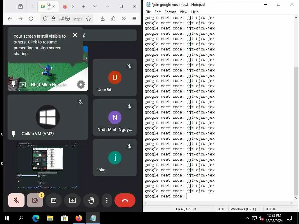Click the https address field
Image resolution: width=299 pixels, height=224 pixels.
pos(77,19)
